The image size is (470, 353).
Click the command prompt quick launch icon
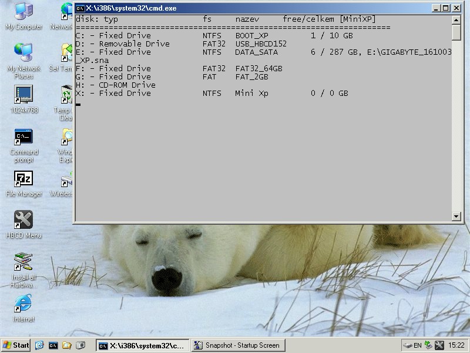53,345
